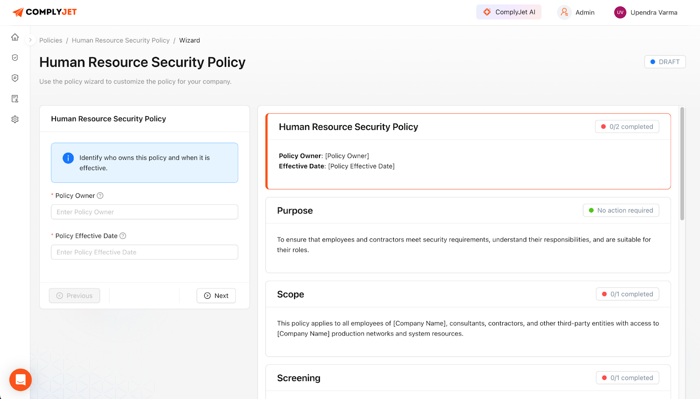Image resolution: width=700 pixels, height=399 pixels.
Task: Click the Screening 0/1 completed badge
Action: pos(627,378)
